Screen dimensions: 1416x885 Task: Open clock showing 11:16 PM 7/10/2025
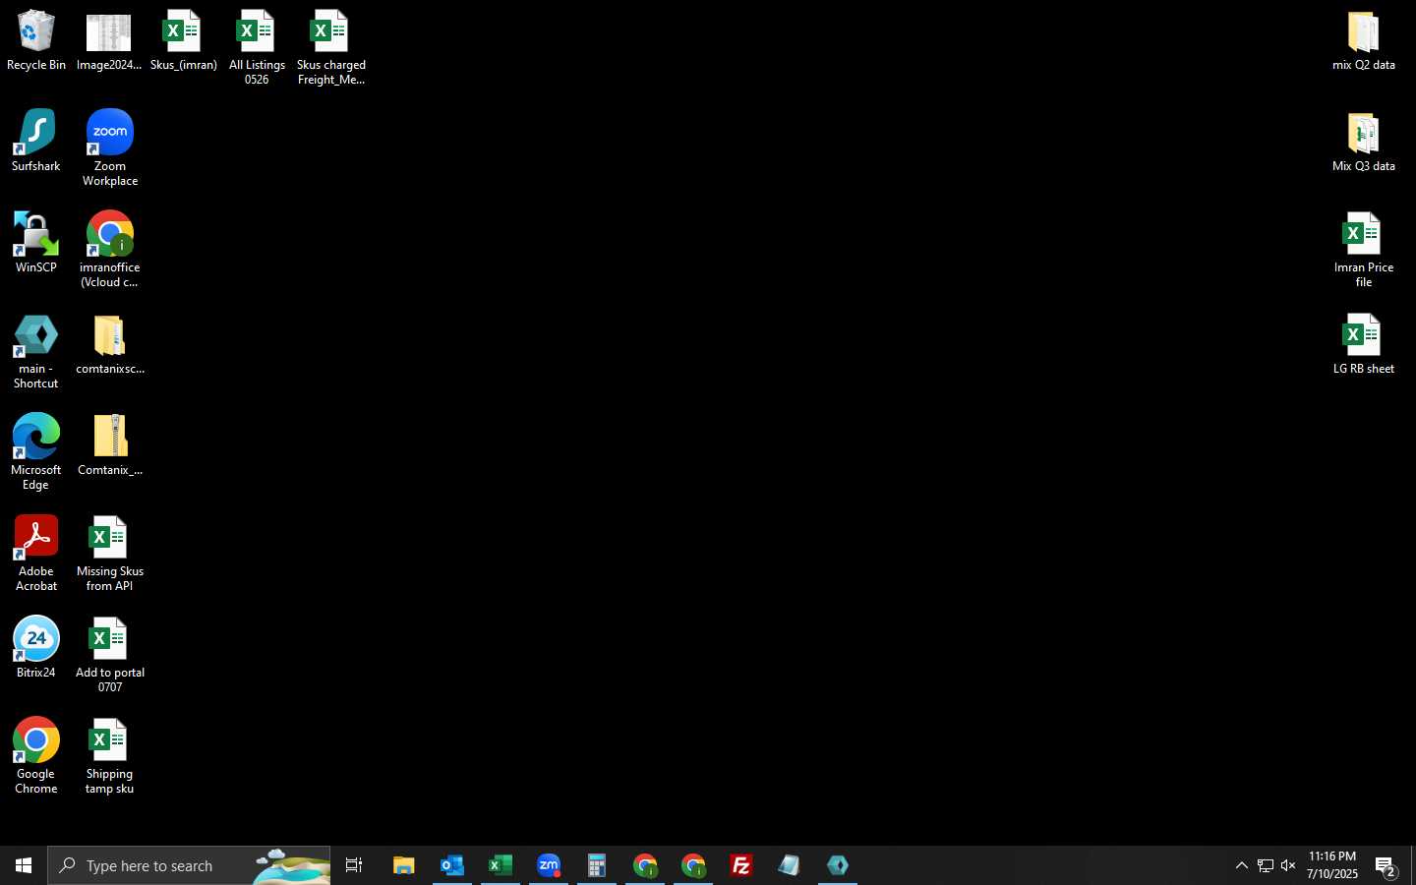click(x=1332, y=865)
